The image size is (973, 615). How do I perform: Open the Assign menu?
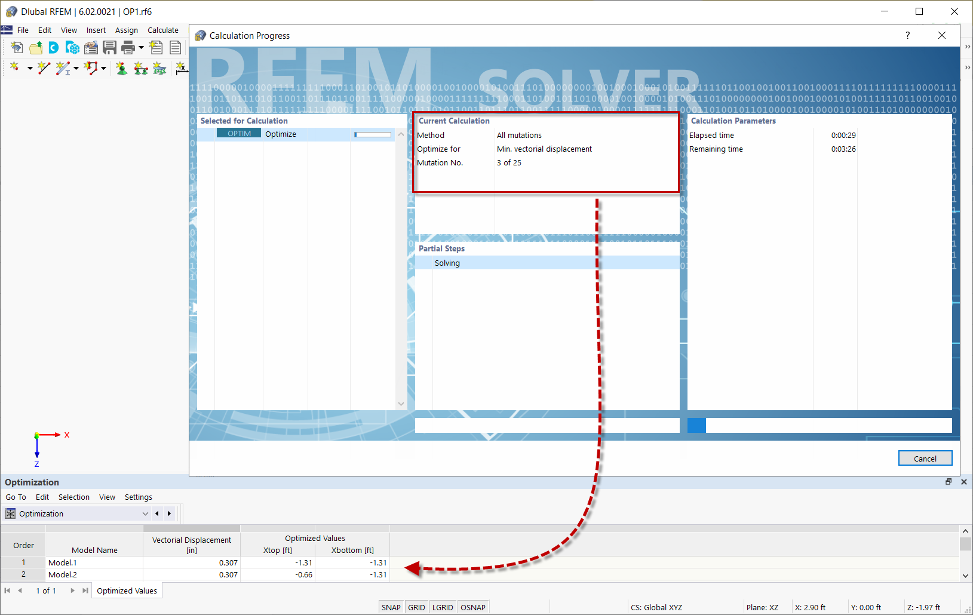126,30
